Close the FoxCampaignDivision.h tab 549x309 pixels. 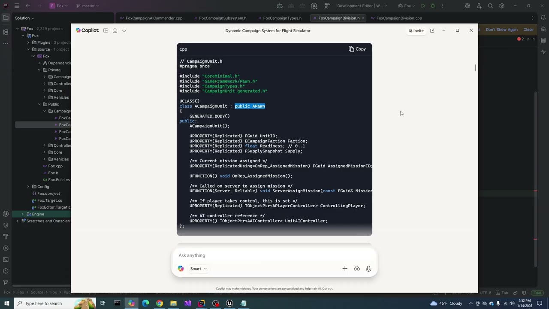tap(363, 18)
